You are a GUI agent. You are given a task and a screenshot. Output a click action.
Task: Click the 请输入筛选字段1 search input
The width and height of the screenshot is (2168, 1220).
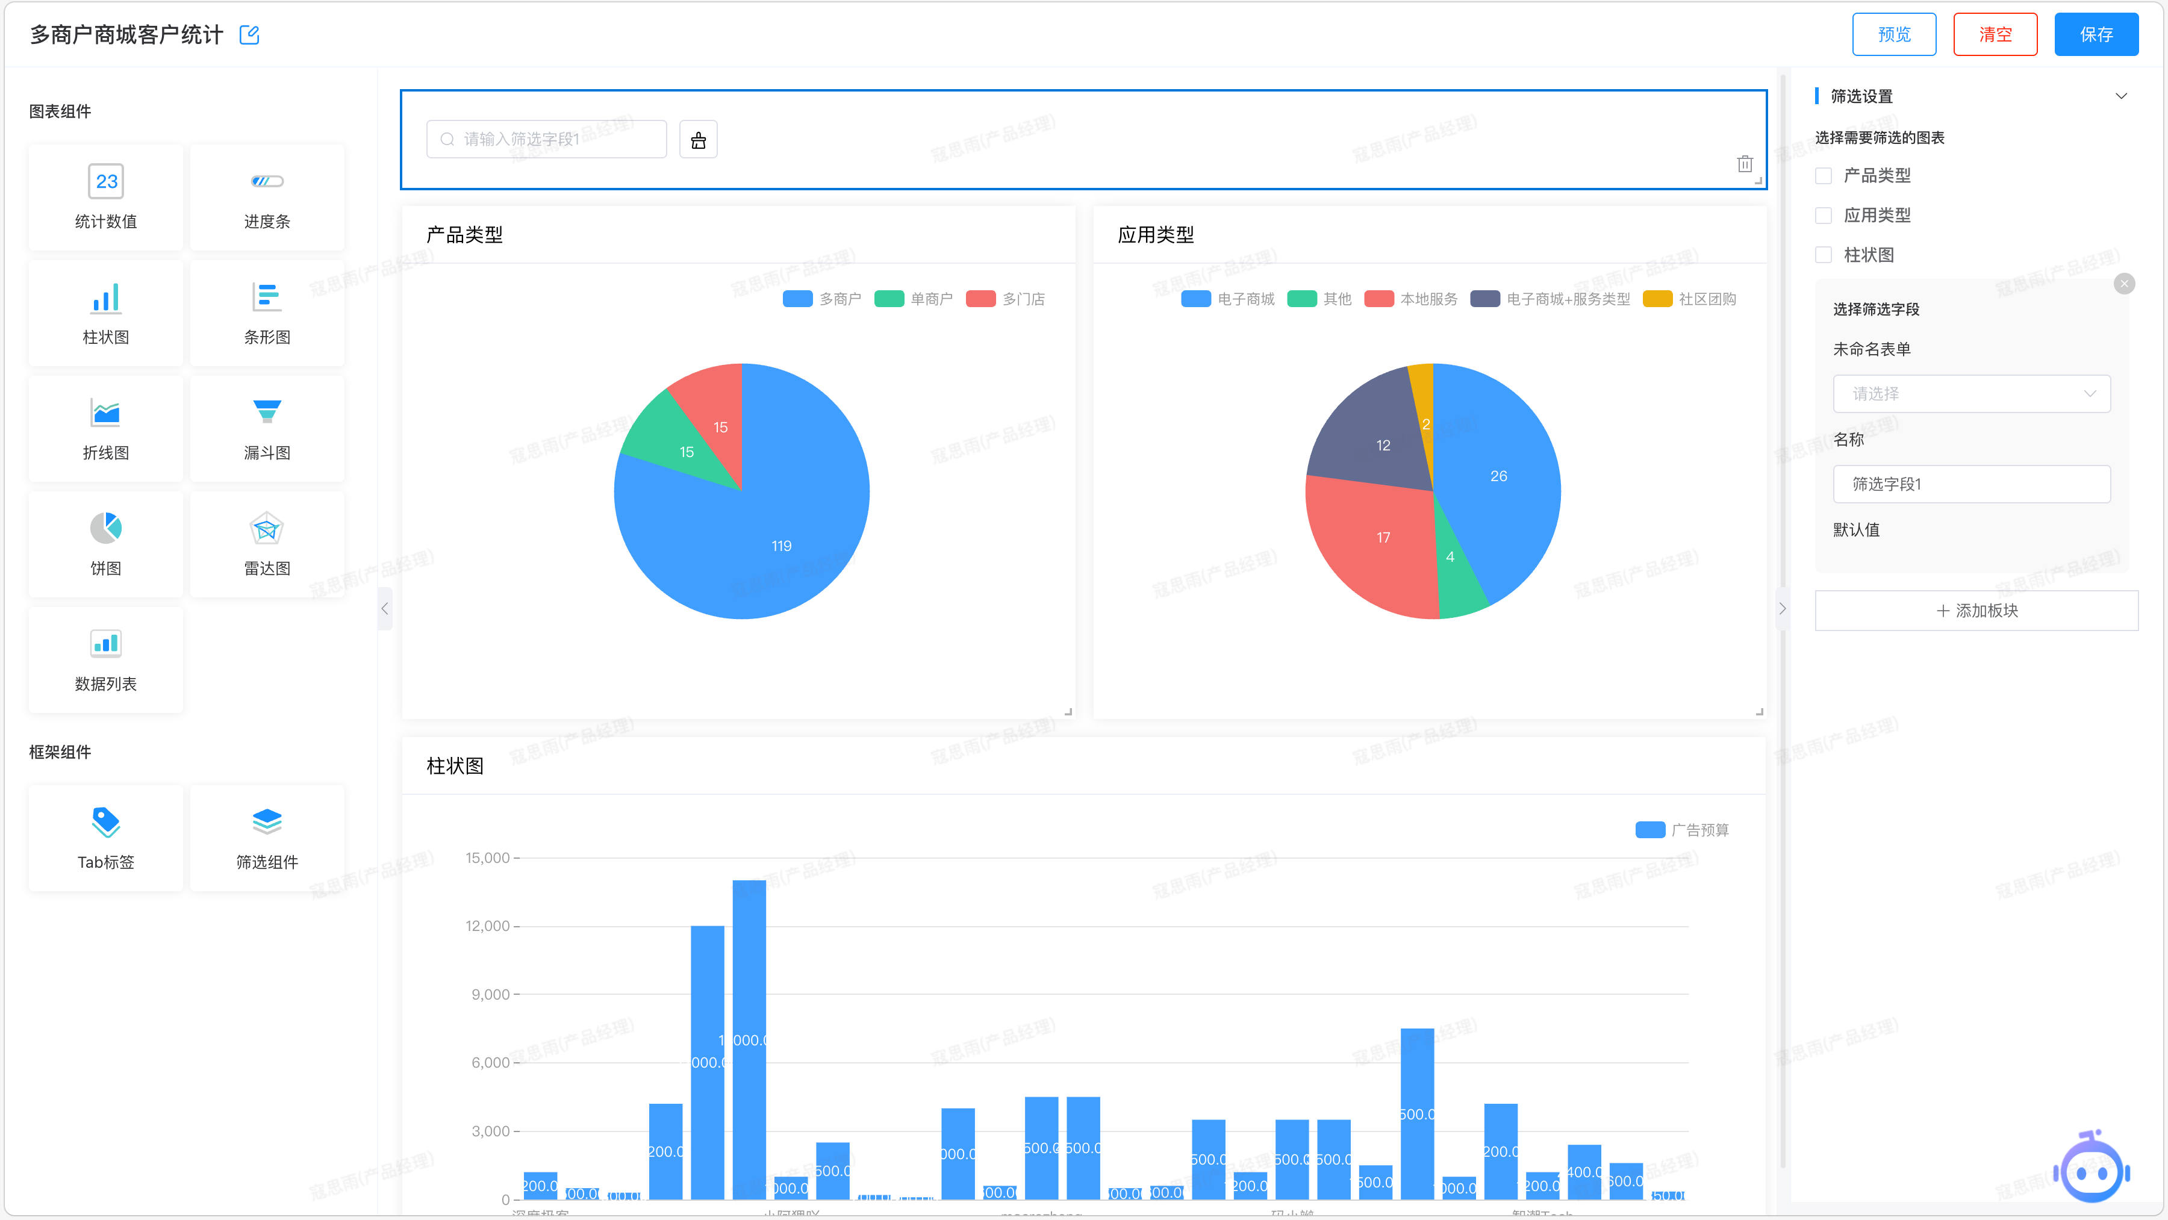(x=547, y=140)
